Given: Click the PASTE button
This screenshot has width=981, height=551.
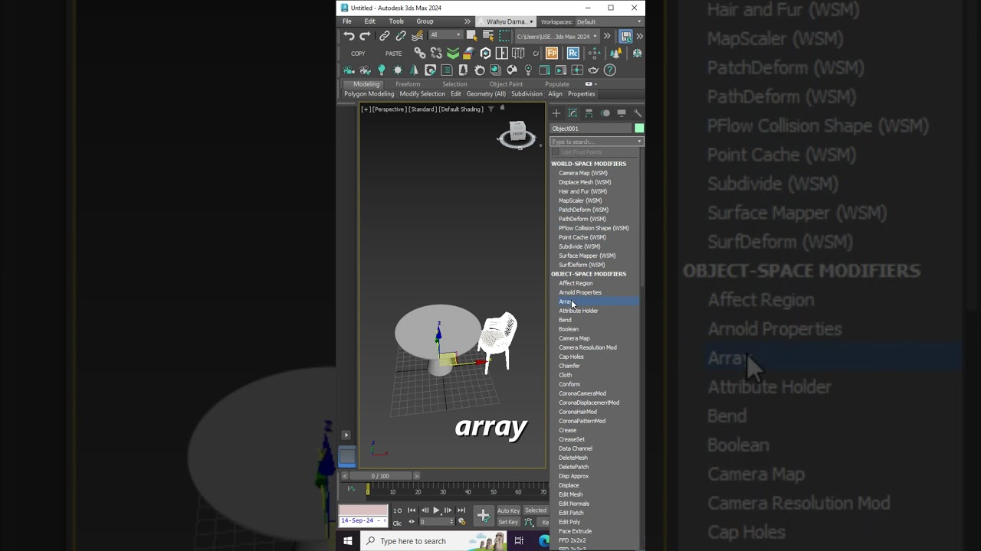Looking at the screenshot, I should (x=393, y=54).
